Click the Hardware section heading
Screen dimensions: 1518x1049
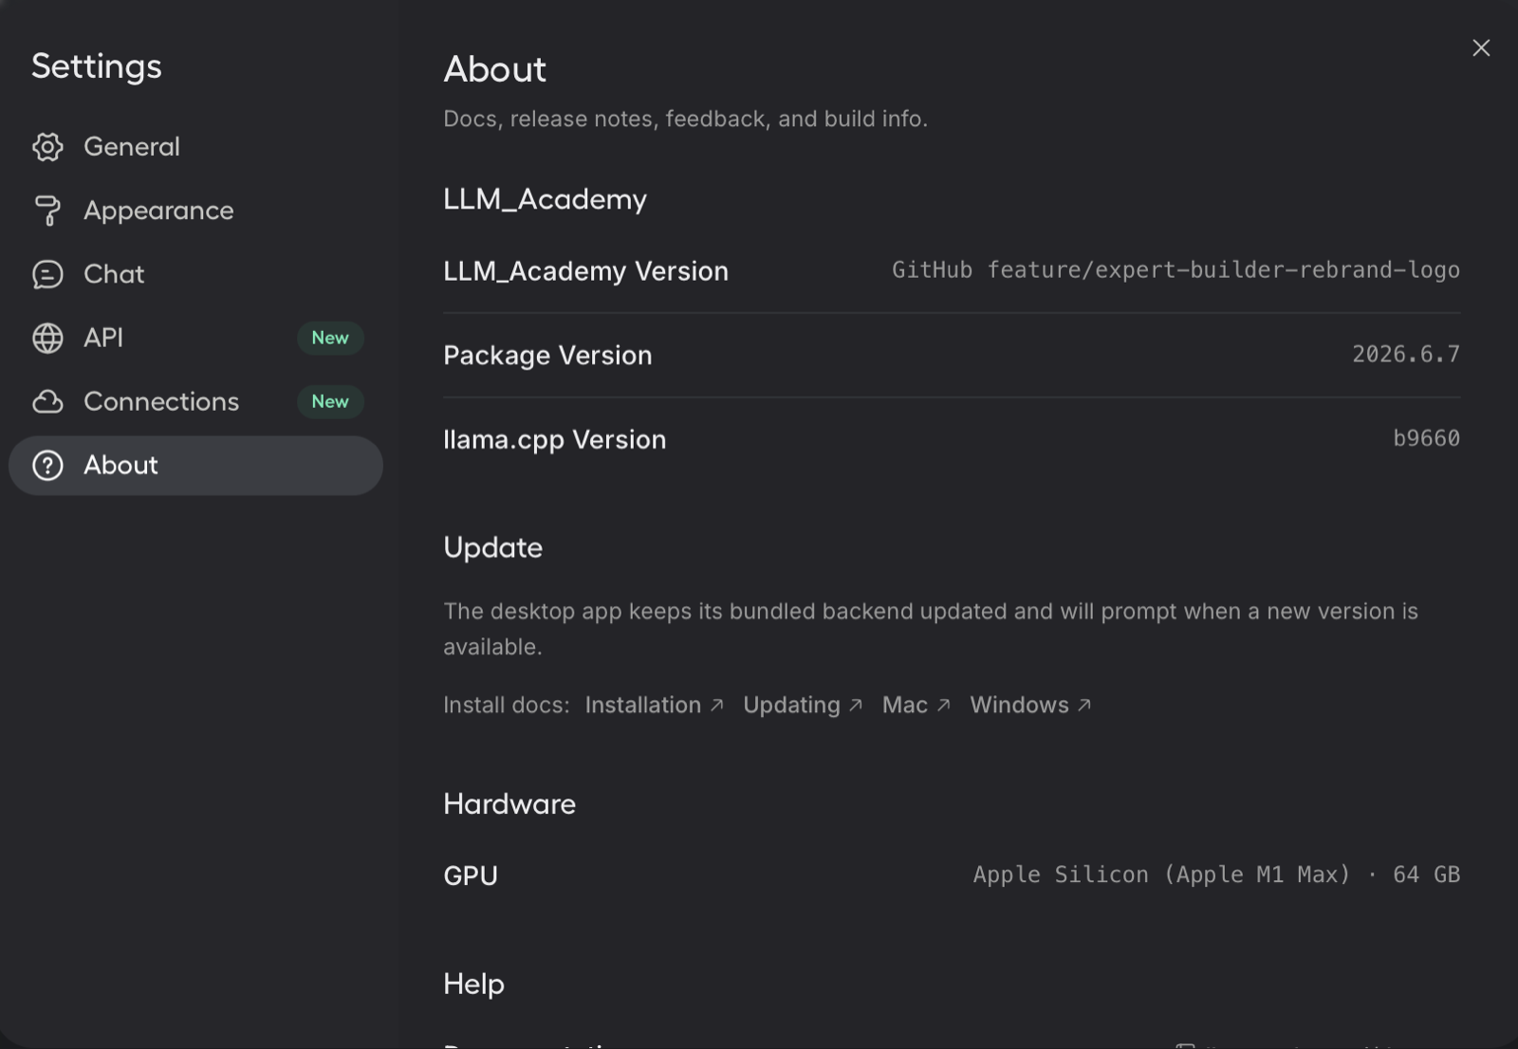click(x=509, y=804)
